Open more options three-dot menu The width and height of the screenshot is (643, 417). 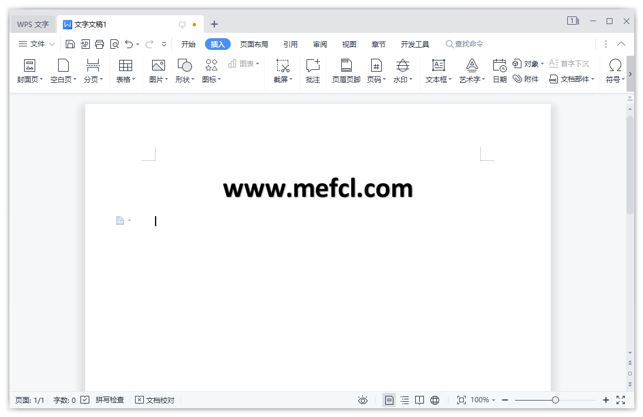pyautogui.click(x=606, y=44)
